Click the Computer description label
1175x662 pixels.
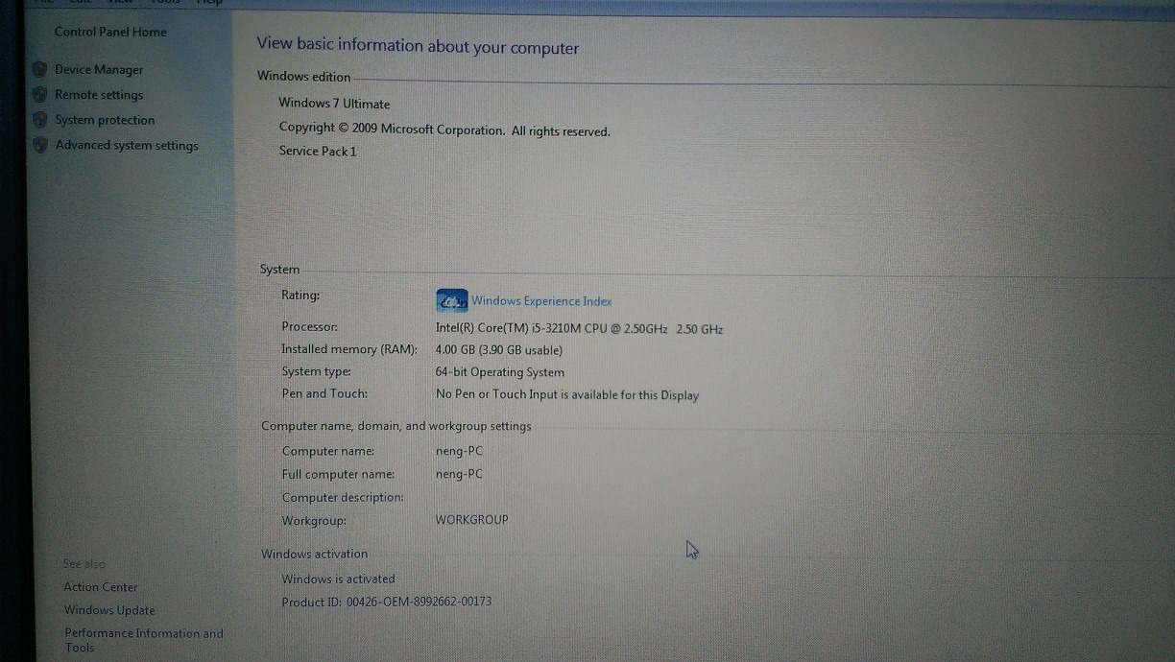pos(343,497)
